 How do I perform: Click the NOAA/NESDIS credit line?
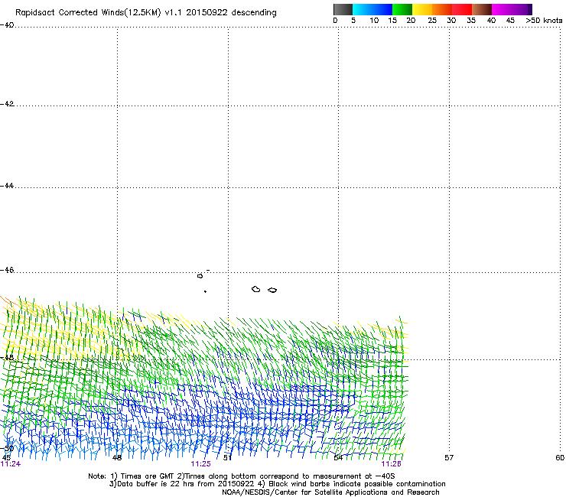pos(330,492)
